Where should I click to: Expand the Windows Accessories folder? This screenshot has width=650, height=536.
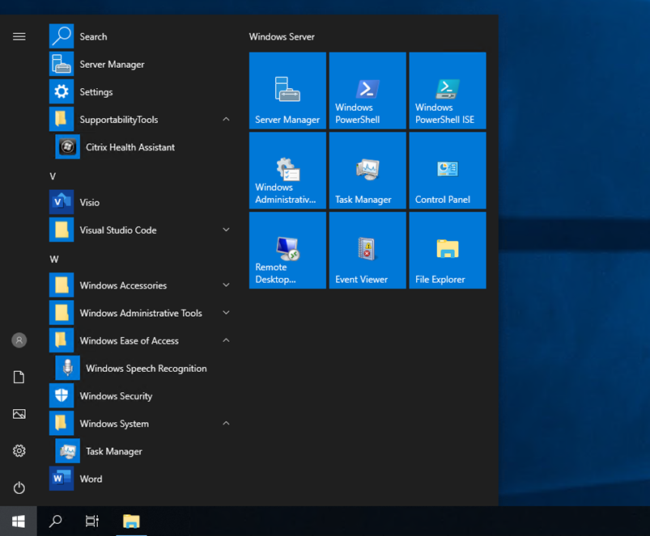click(141, 285)
